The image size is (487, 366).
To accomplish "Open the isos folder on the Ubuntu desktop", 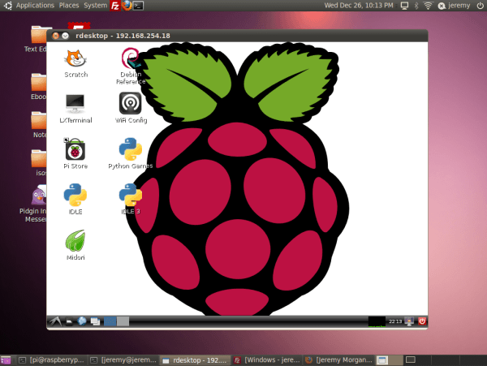I will [39, 163].
